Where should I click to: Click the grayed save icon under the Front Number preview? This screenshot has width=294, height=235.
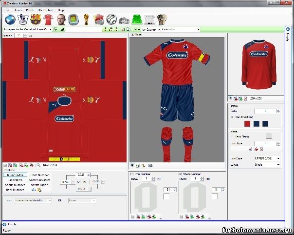click(x=133, y=216)
